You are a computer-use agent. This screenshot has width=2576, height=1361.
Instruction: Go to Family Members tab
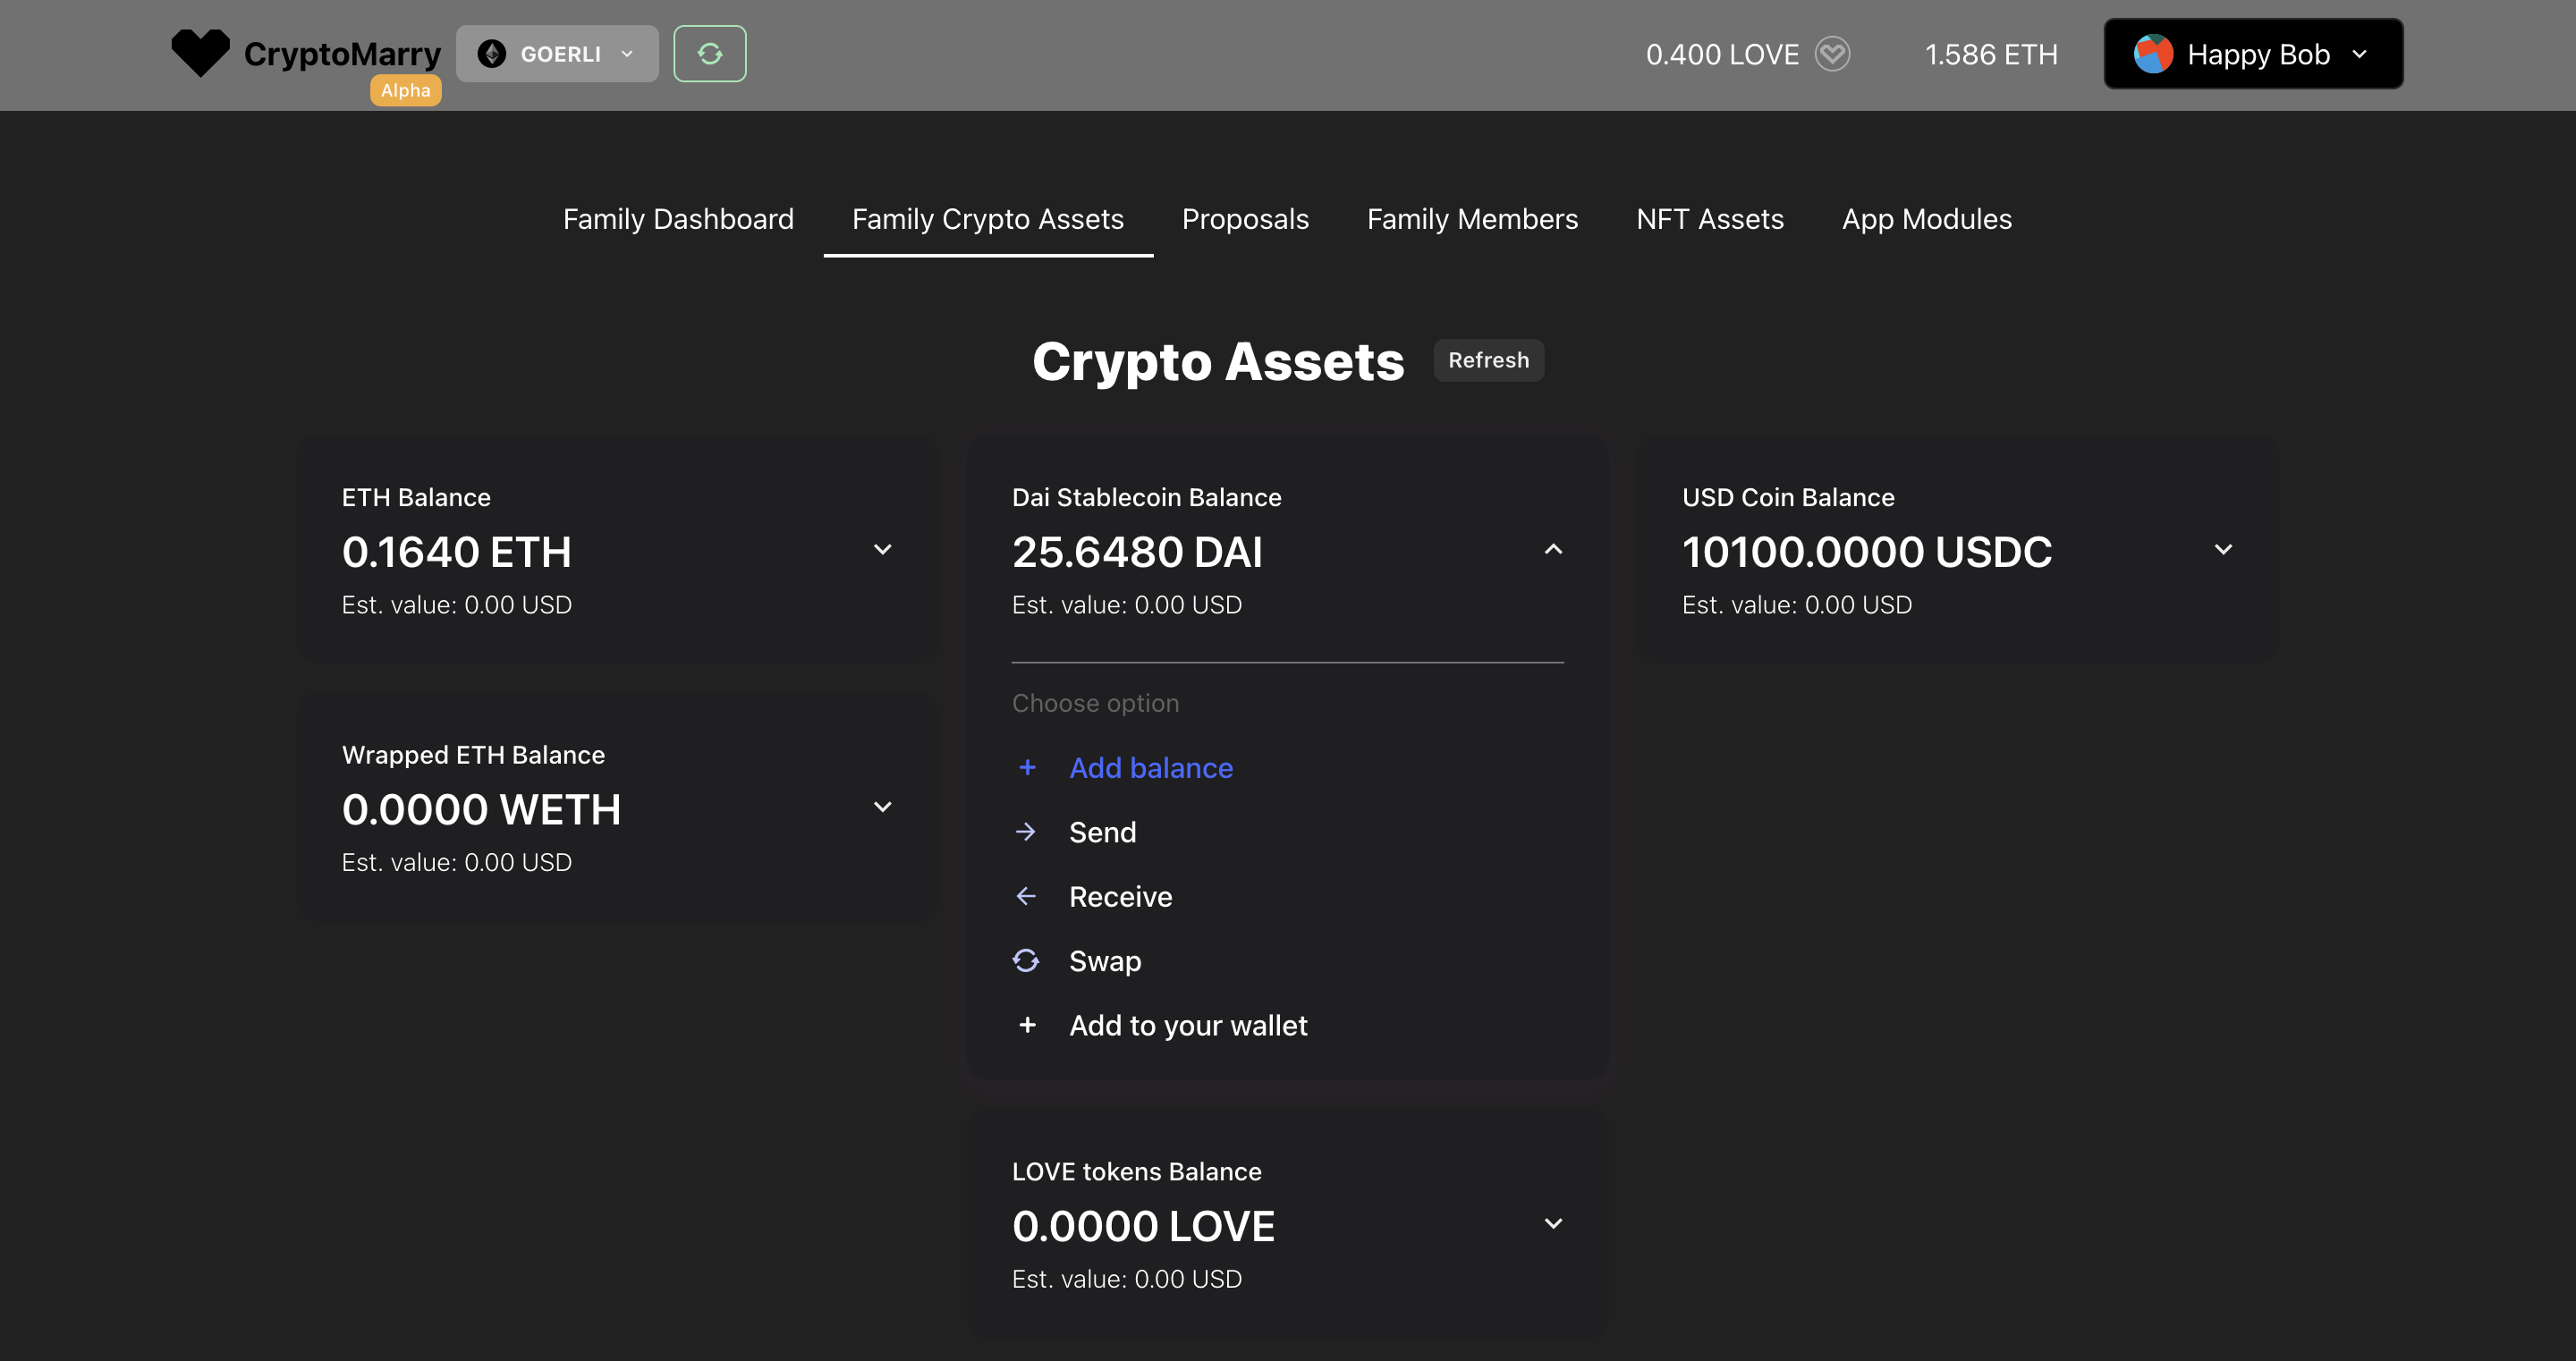tap(1472, 219)
